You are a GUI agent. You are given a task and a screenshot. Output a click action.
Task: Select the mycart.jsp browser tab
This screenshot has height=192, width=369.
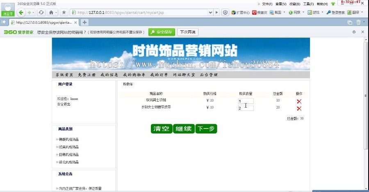44,23
